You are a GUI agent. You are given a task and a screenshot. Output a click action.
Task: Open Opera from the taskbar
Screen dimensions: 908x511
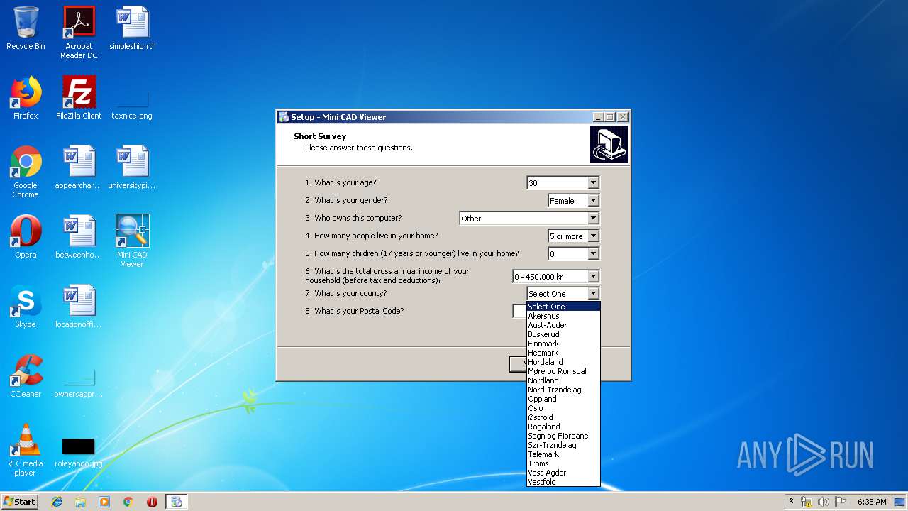(x=152, y=502)
